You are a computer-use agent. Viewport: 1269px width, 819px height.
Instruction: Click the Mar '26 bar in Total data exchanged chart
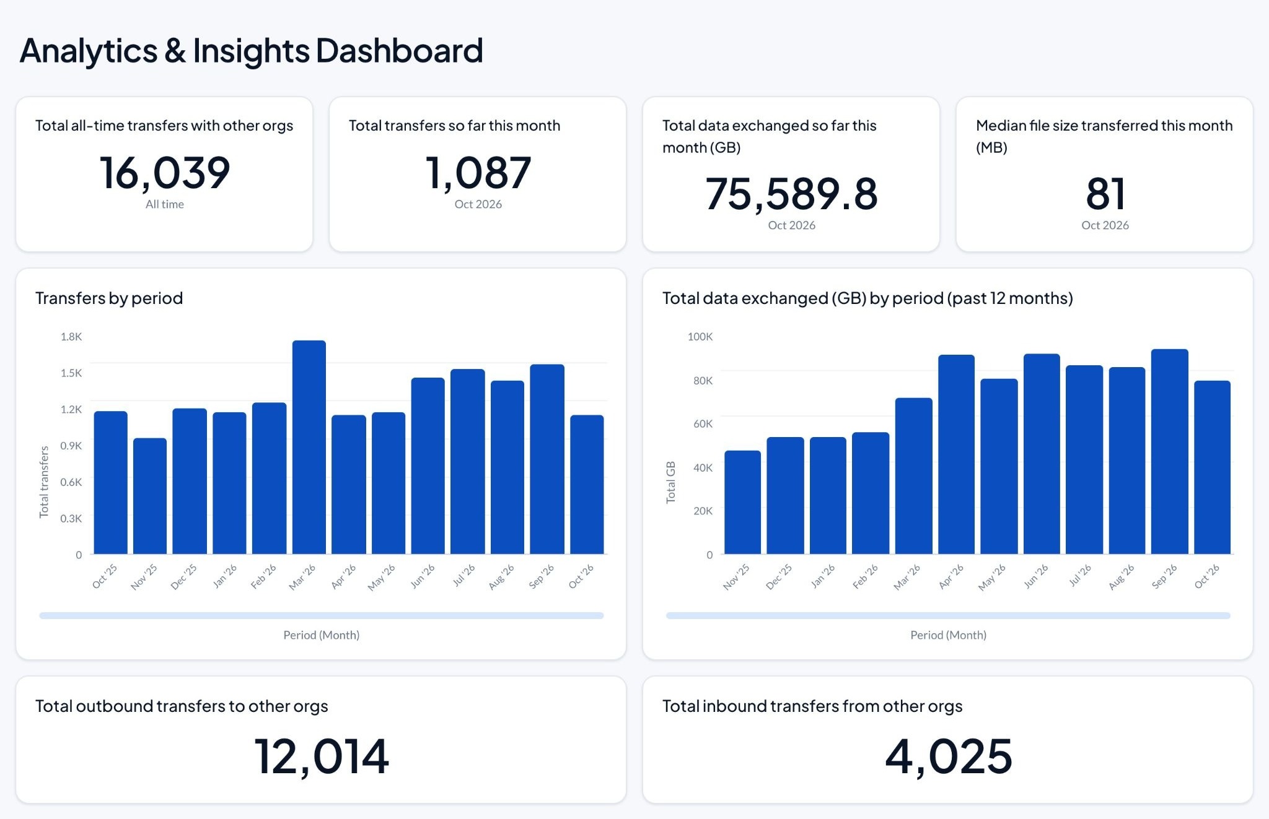pos(913,476)
